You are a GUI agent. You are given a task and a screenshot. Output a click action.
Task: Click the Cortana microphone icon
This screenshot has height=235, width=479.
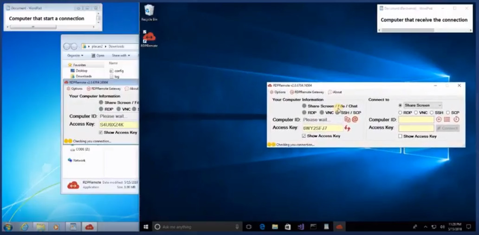(x=237, y=227)
